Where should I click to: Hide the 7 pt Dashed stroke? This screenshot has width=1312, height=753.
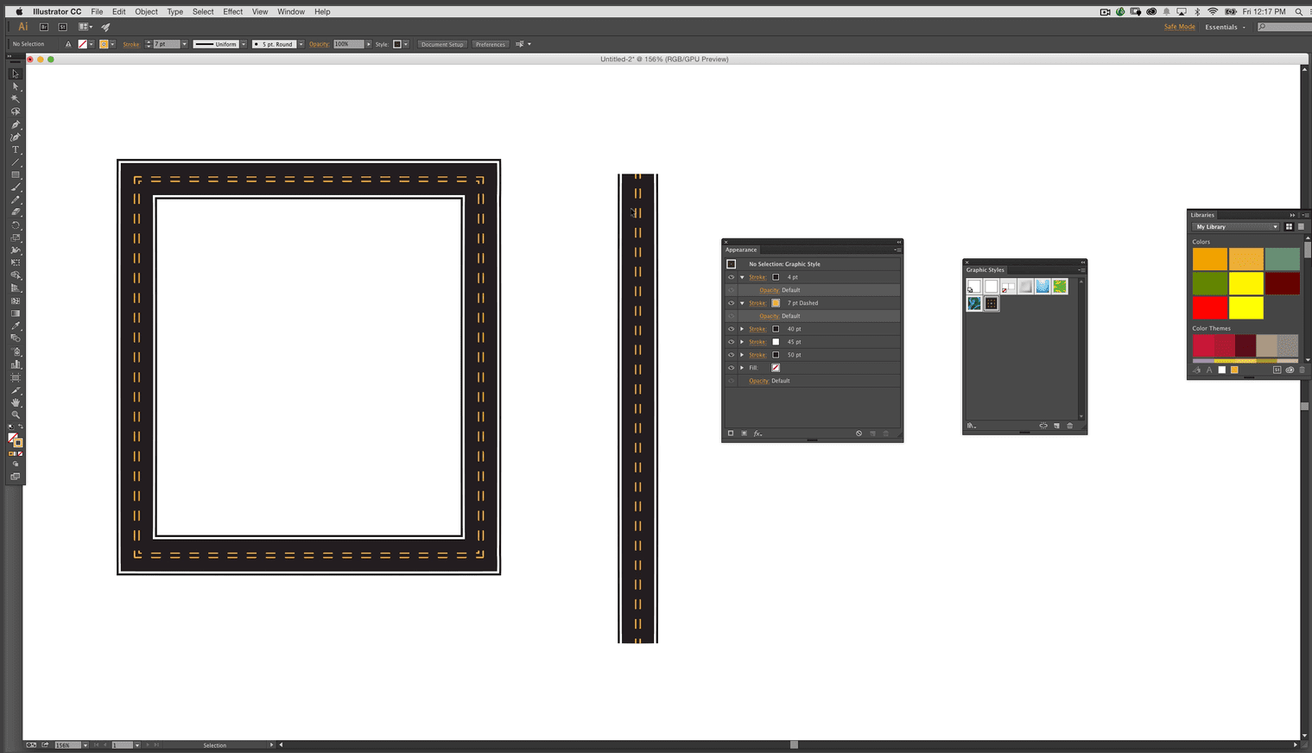click(731, 303)
